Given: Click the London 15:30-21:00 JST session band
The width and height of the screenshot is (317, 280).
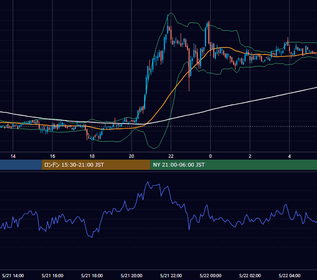Looking at the screenshot, I should [96, 165].
